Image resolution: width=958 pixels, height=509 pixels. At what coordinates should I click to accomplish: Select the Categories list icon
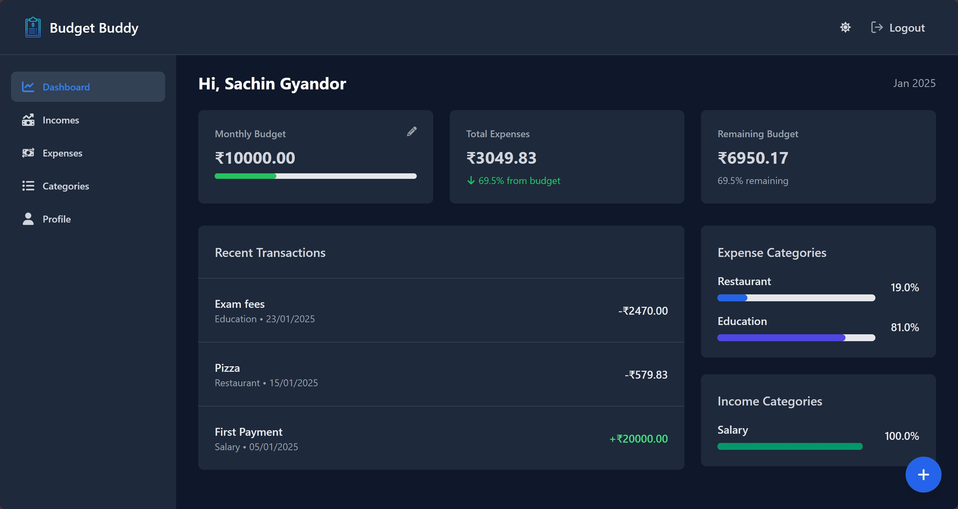point(28,186)
